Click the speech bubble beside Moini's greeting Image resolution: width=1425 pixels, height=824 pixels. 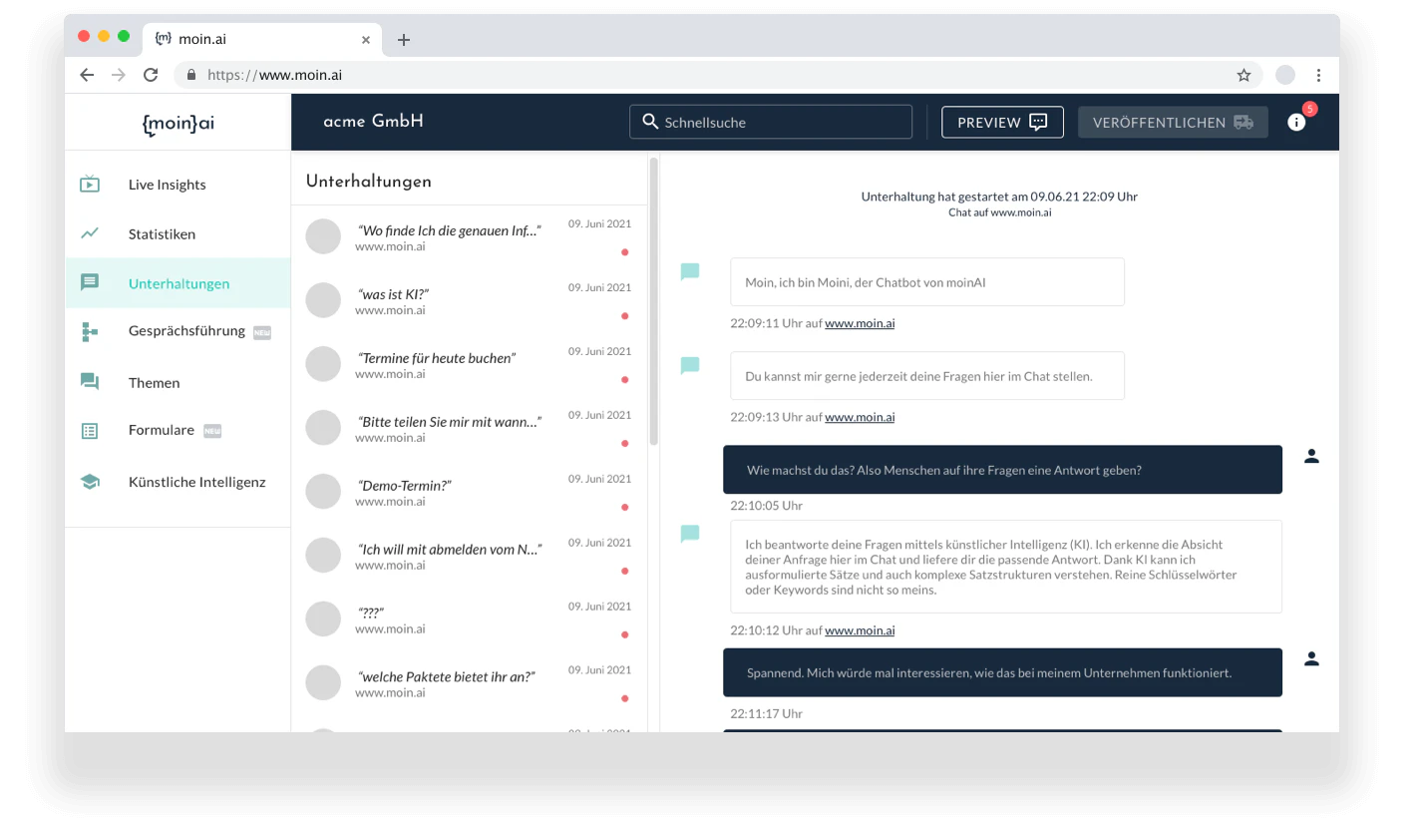[x=689, y=270]
